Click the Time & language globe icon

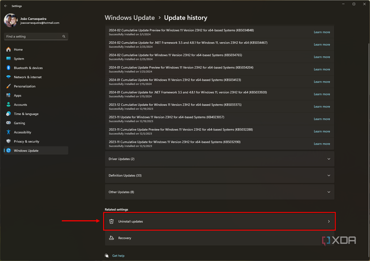coord(9,114)
